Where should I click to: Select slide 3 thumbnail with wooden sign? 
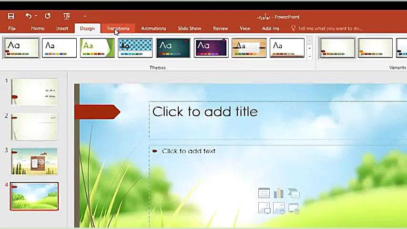point(34,161)
